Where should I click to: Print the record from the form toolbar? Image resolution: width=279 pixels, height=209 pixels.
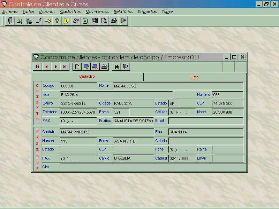pos(104,67)
